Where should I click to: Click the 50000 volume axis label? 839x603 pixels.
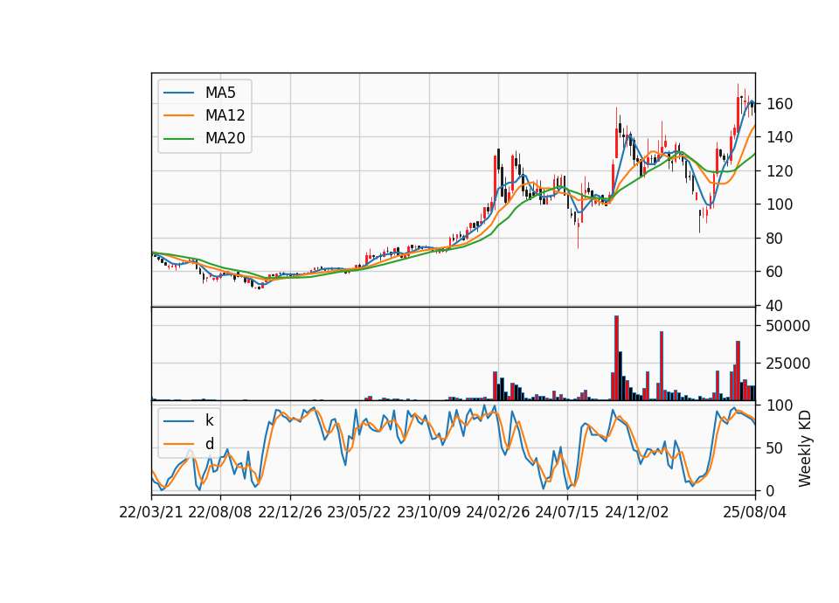(x=787, y=326)
